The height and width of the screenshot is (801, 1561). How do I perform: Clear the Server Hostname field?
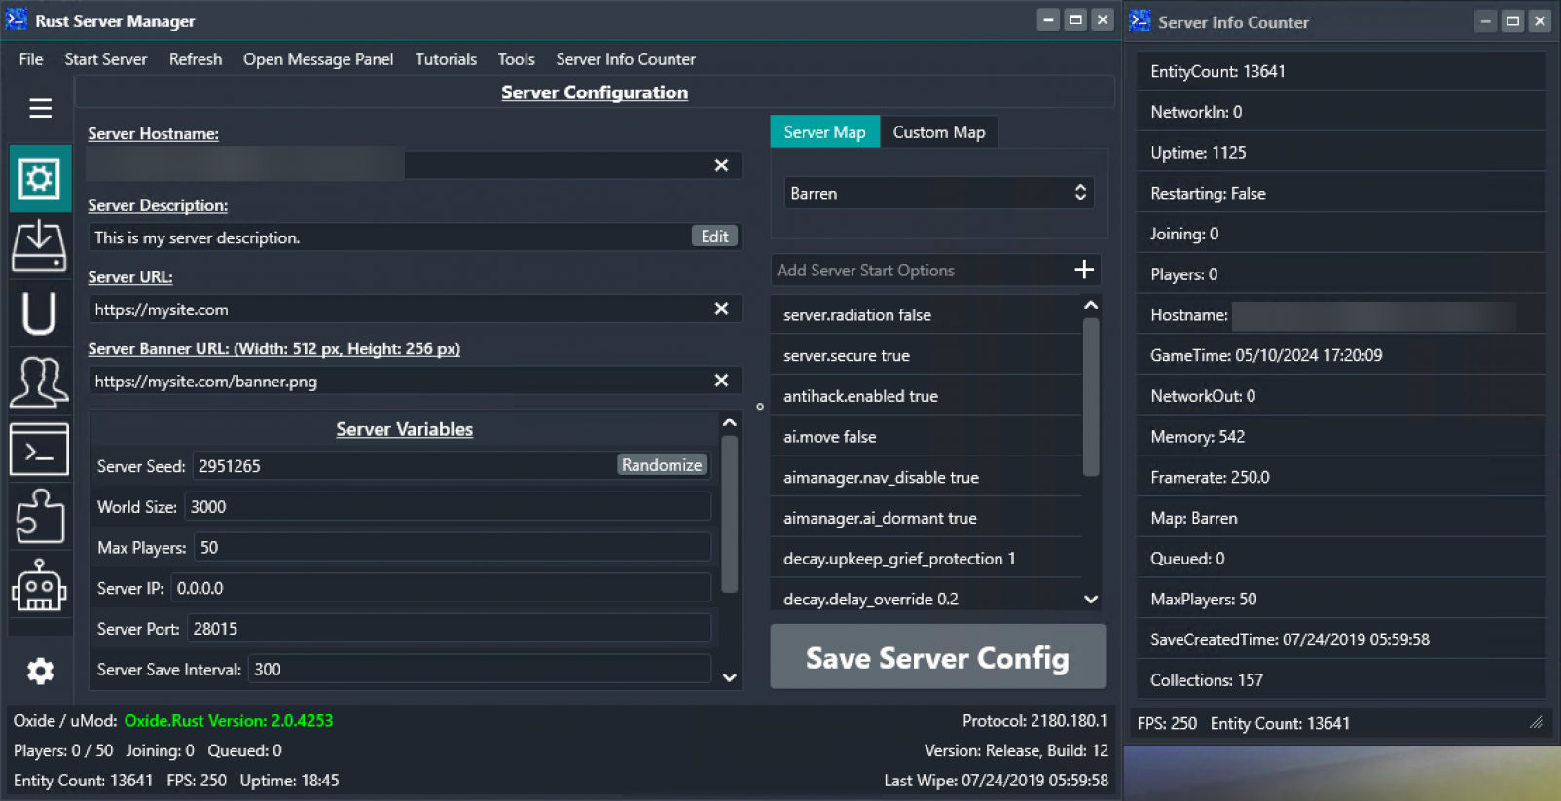tap(721, 165)
